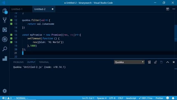Click the Vim NORMAL mode indicator
The height and width of the screenshot is (100, 177).
(21, 98)
